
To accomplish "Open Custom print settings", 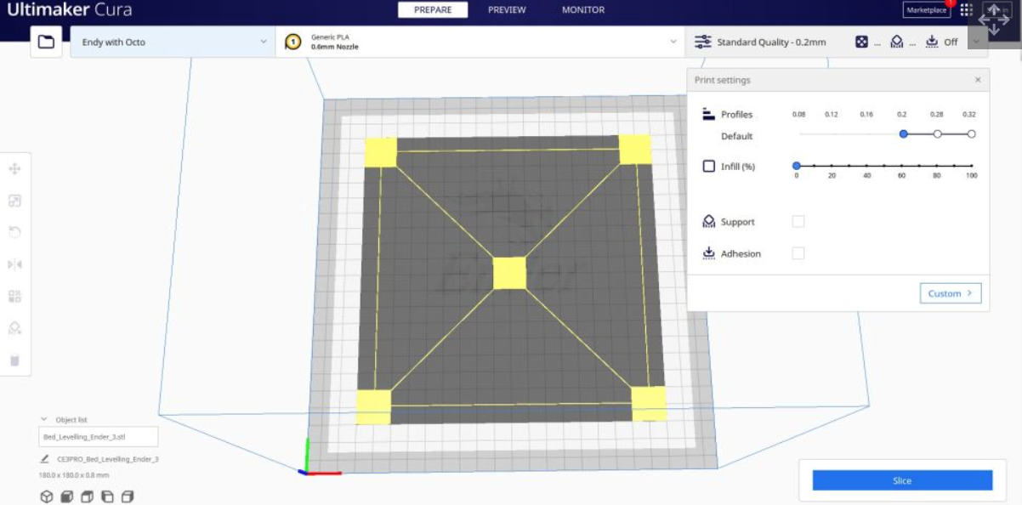I will pyautogui.click(x=950, y=292).
